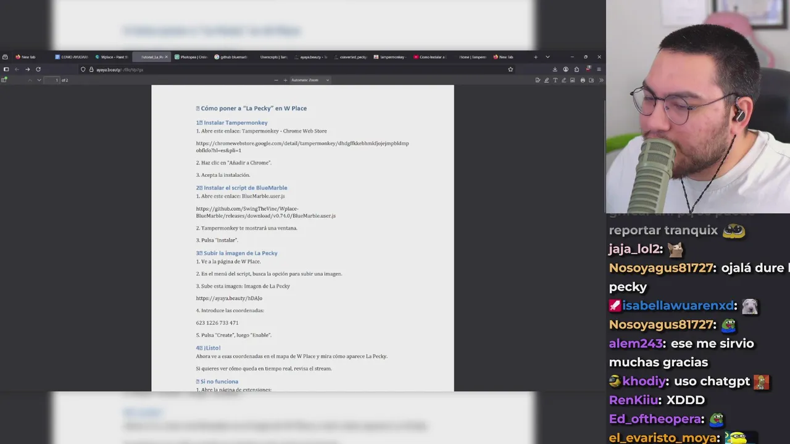Switch to the github bluemarble tab

(x=231, y=57)
